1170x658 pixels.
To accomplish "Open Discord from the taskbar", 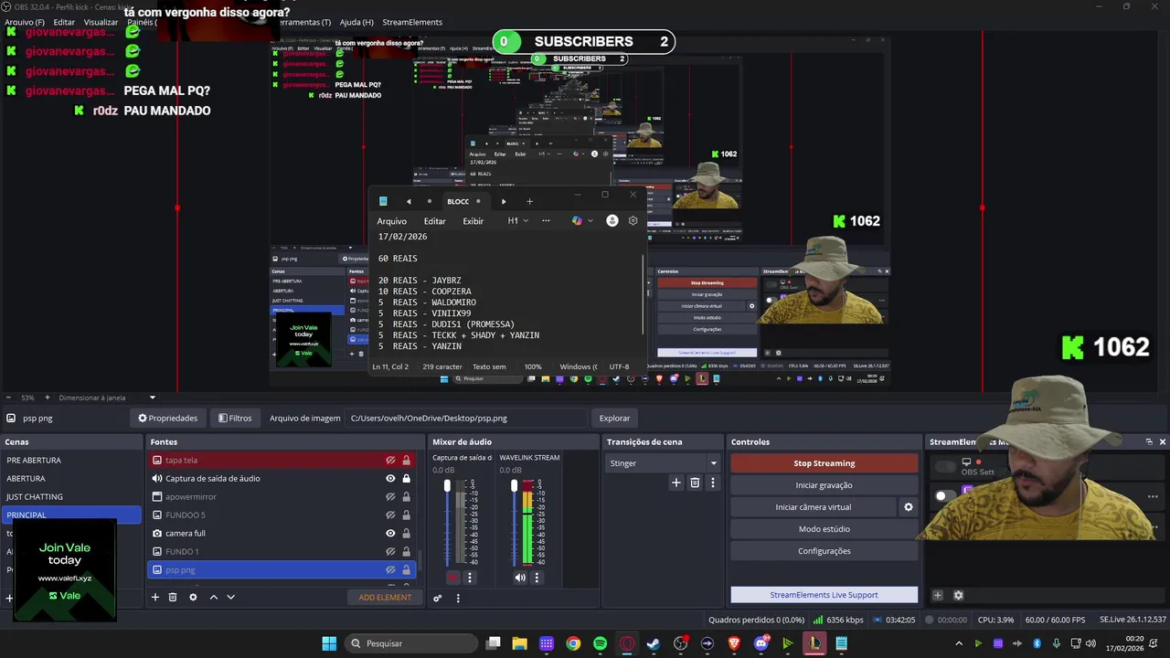I will tap(761, 643).
